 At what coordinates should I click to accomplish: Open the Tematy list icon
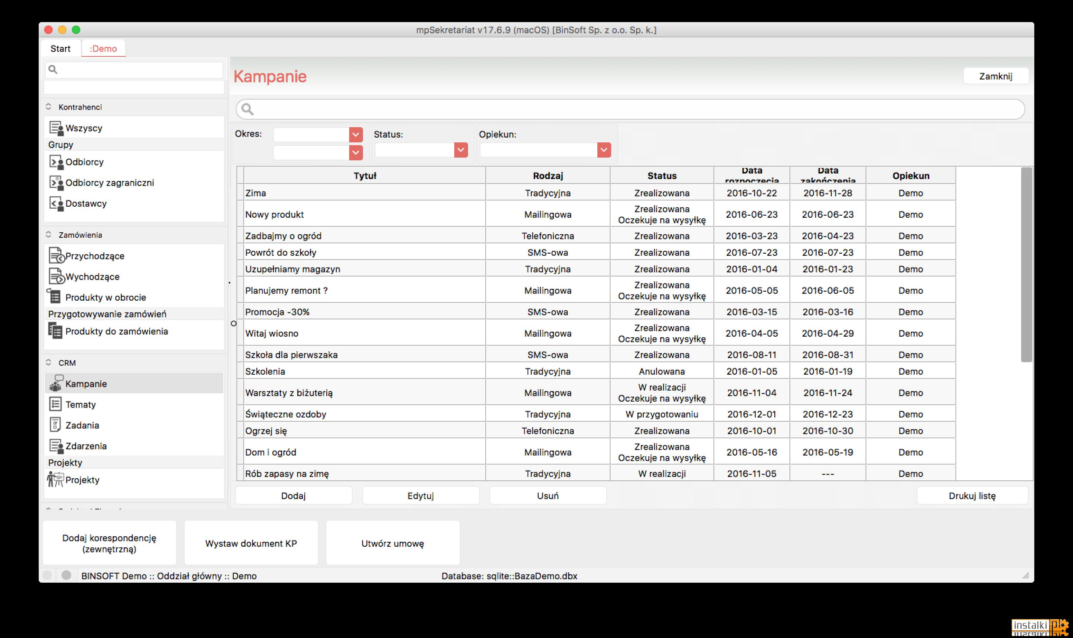pos(55,404)
